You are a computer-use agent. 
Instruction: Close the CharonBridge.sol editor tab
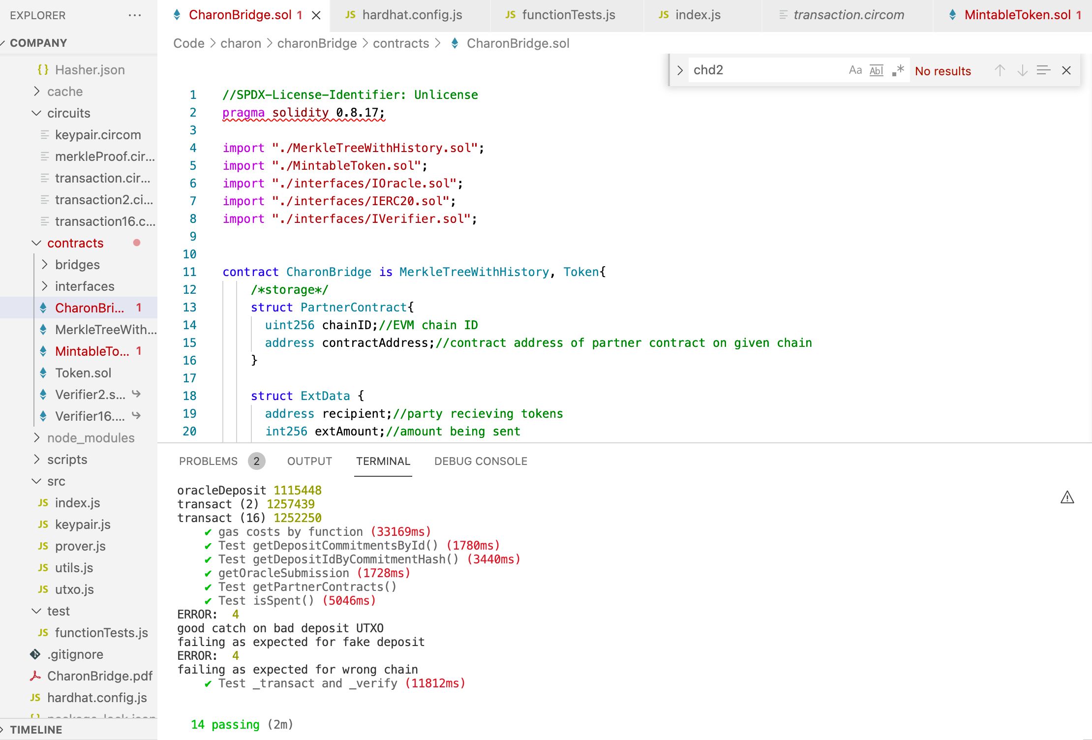pos(316,15)
